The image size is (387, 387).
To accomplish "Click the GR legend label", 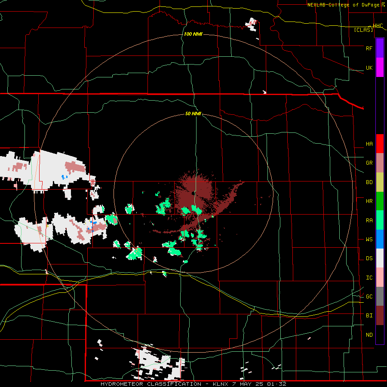I will (369, 163).
